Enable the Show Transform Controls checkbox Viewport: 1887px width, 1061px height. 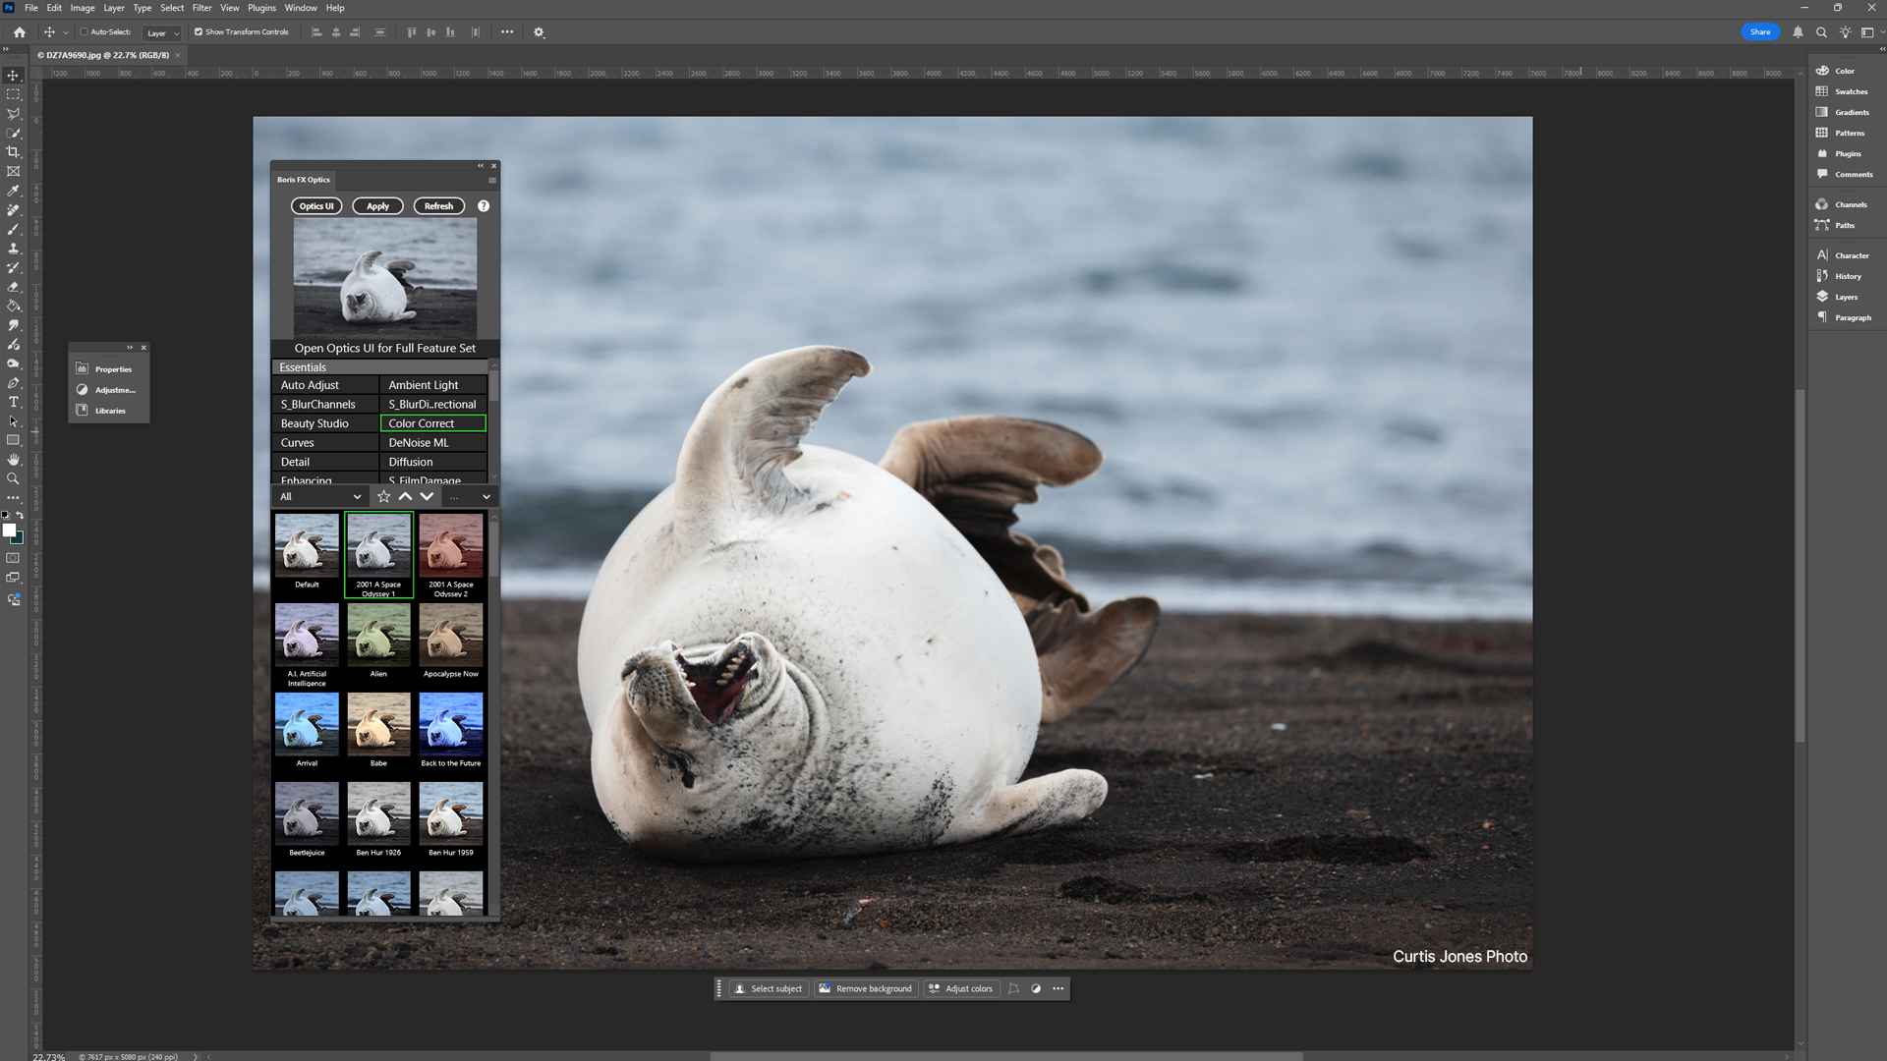199,31
